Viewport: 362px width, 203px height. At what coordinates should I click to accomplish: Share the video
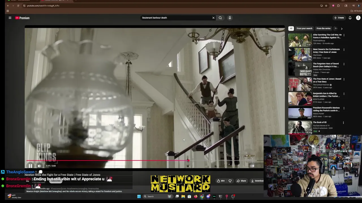click(241, 181)
